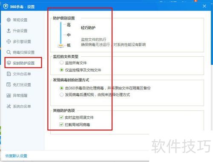This screenshot has width=213, height=162.
Task: Switch to 多引擎设置 page
Action: click(22, 41)
